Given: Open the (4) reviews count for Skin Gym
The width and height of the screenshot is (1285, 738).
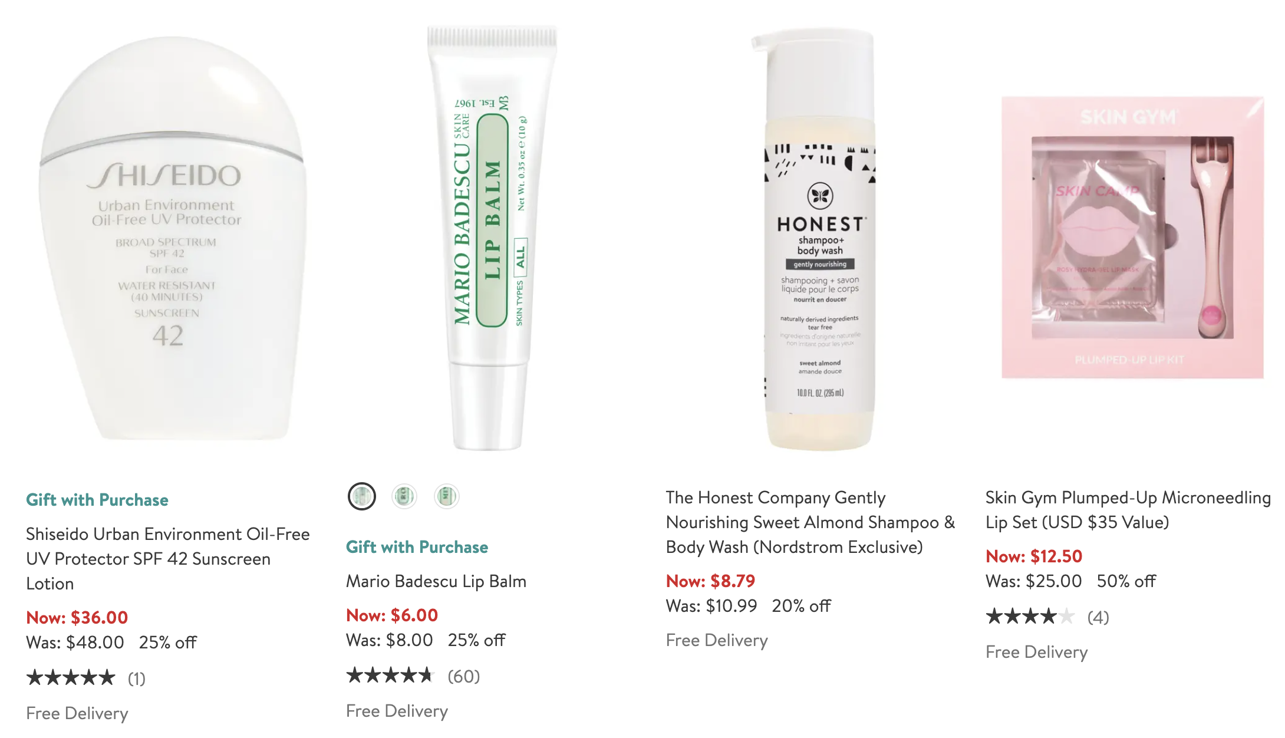Looking at the screenshot, I should coord(1098,617).
